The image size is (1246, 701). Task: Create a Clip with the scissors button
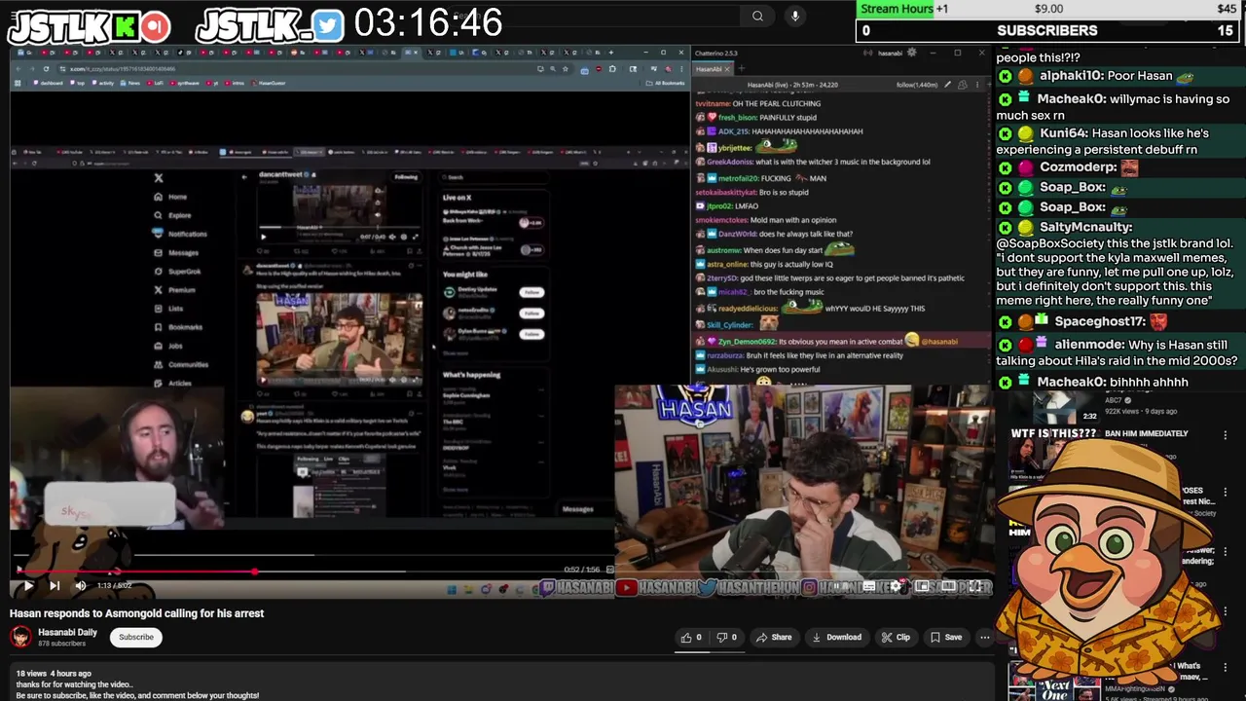click(896, 637)
